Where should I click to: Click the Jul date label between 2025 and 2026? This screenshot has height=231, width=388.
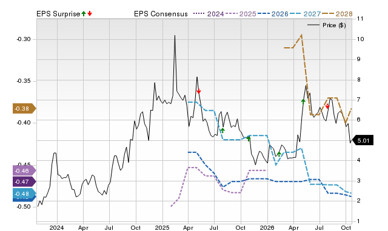pyautogui.click(x=214, y=227)
